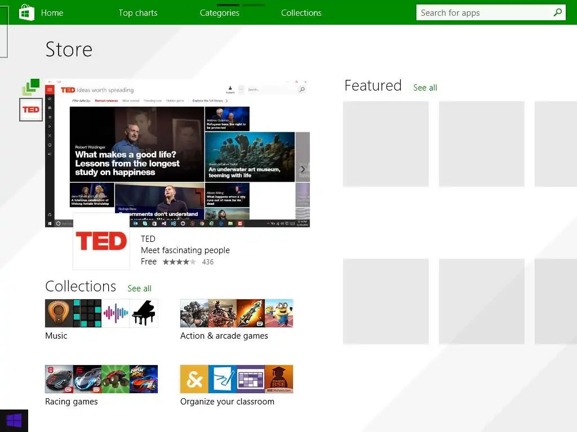Open the blue pen sketch app icon
The height and width of the screenshot is (432, 577).
click(x=222, y=379)
